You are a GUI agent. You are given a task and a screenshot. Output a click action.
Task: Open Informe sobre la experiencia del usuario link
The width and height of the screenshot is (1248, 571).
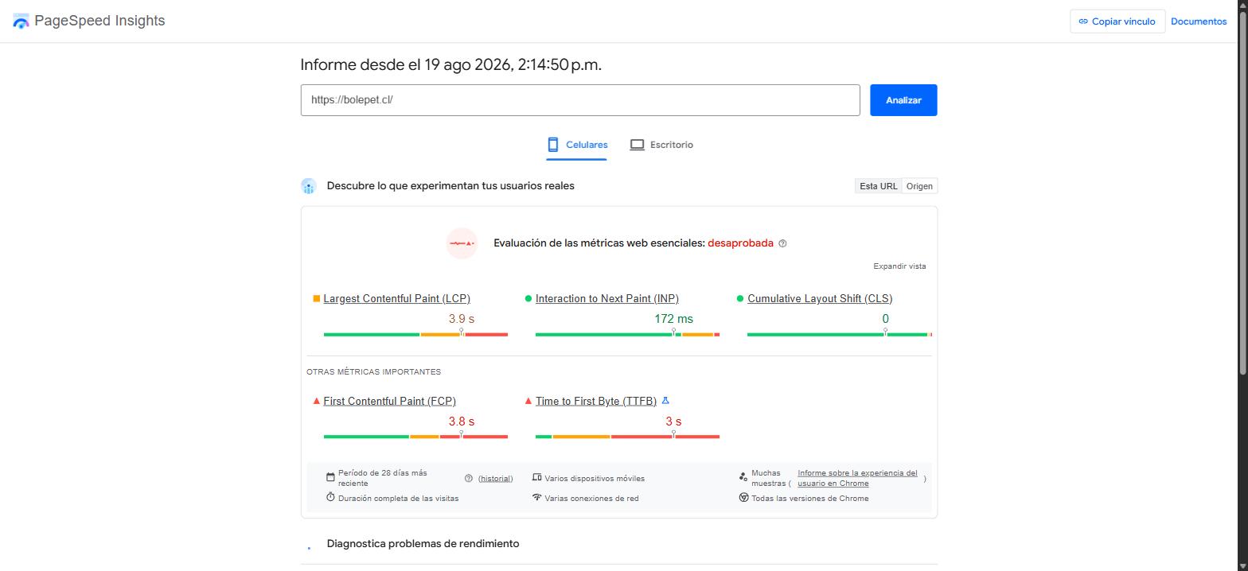point(857,478)
